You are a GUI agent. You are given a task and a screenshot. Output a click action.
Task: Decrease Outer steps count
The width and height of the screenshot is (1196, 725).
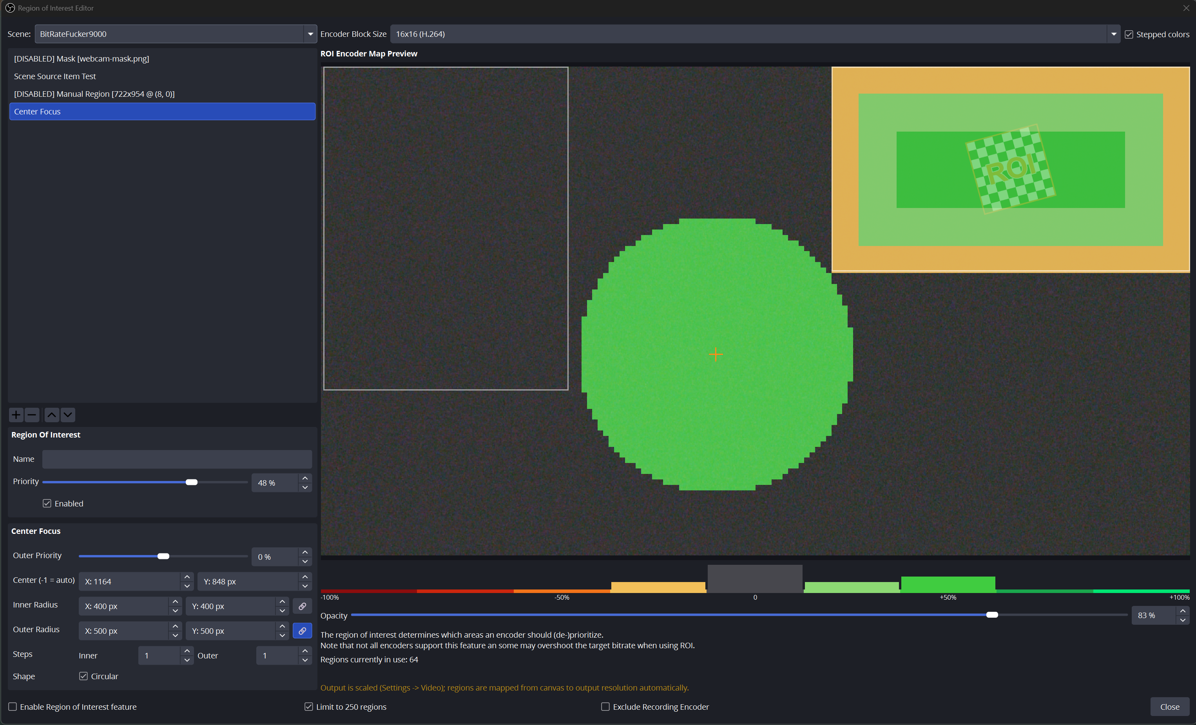pyautogui.click(x=305, y=660)
